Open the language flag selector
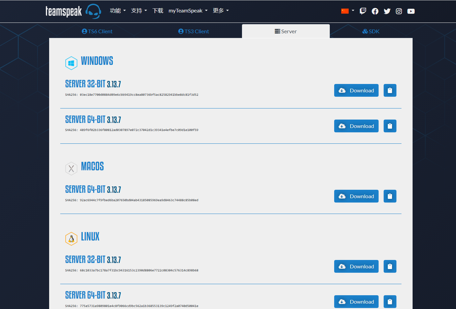 pyautogui.click(x=347, y=11)
